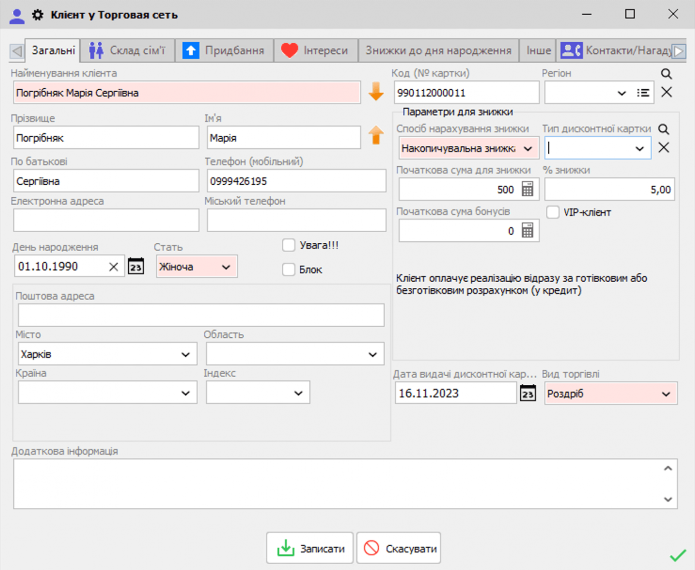Image resolution: width=695 pixels, height=570 pixels.
Task: Click the search icon for Регіон
Action: pos(666,74)
